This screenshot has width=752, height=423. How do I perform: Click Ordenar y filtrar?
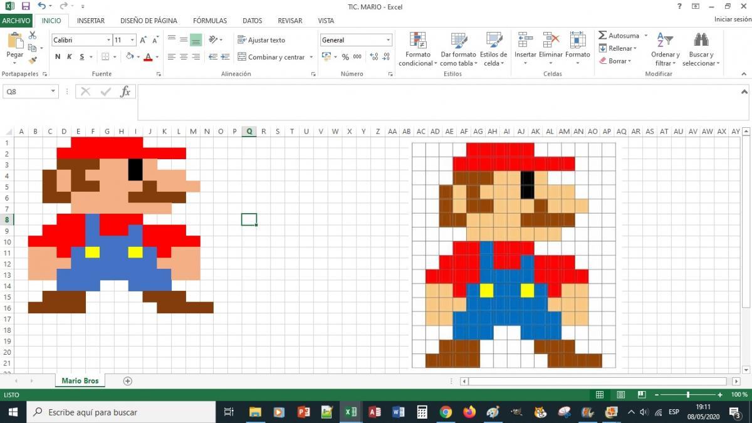coord(666,50)
